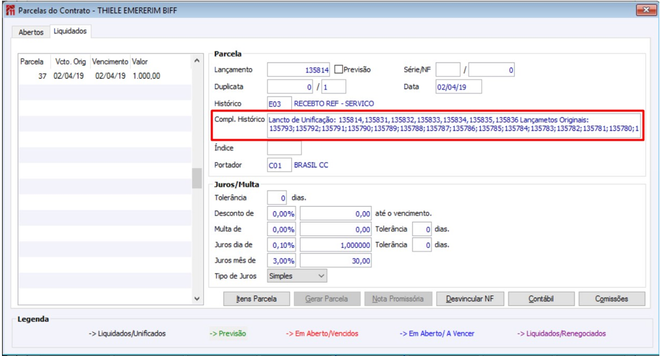Image resolution: width=660 pixels, height=356 pixels.
Task: Click the Lançamento field showing 135814
Action: pos(299,70)
